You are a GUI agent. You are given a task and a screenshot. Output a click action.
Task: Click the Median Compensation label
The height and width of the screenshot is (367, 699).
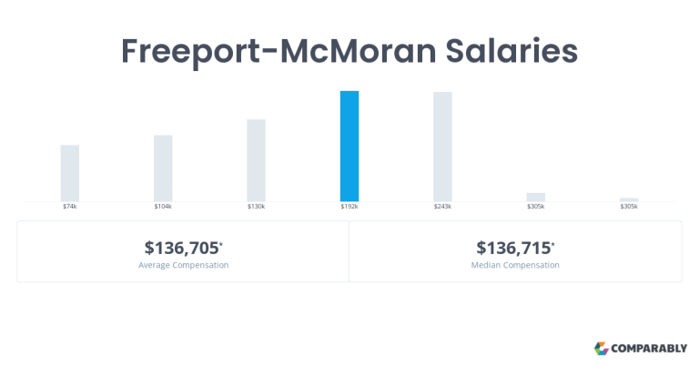click(x=515, y=265)
